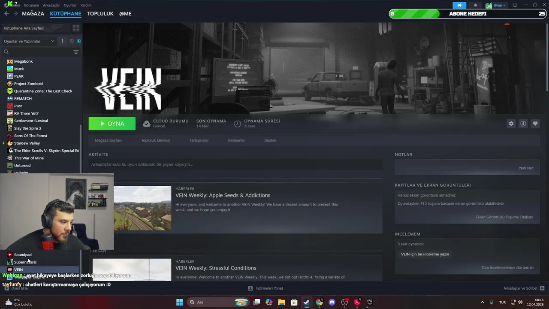Open the Oyunlar ve Yazılımlar dropdown
Viewport: 549px width, 309px height.
(29, 41)
